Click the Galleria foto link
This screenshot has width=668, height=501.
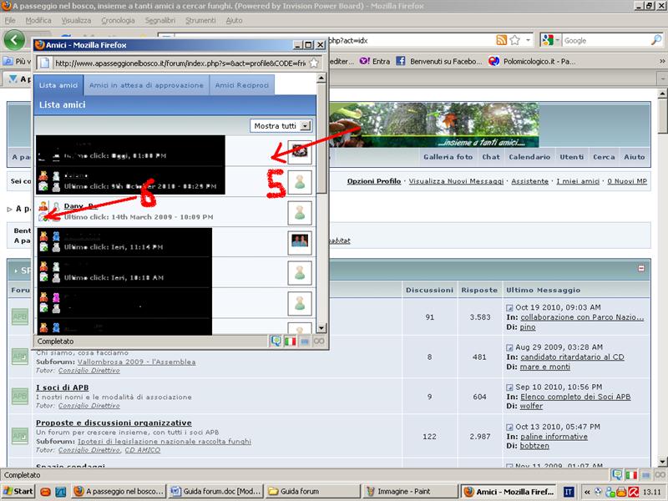click(448, 156)
